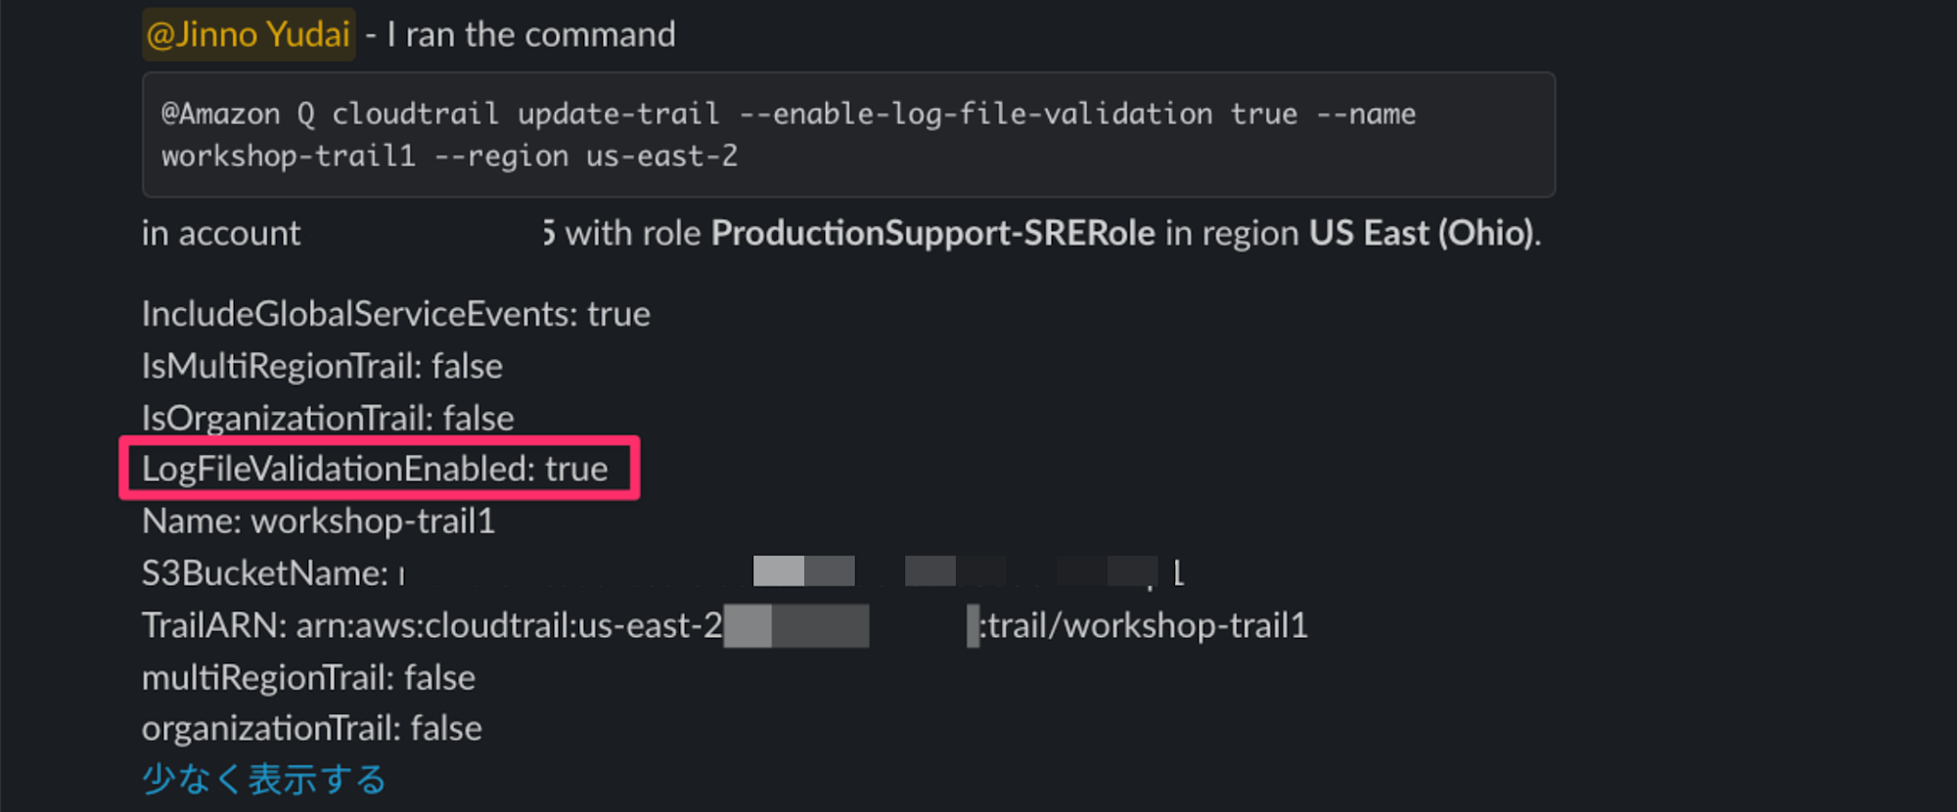Click the IsMultiRegionTrail: false line
Screen dimensions: 1957x812
click(x=322, y=366)
